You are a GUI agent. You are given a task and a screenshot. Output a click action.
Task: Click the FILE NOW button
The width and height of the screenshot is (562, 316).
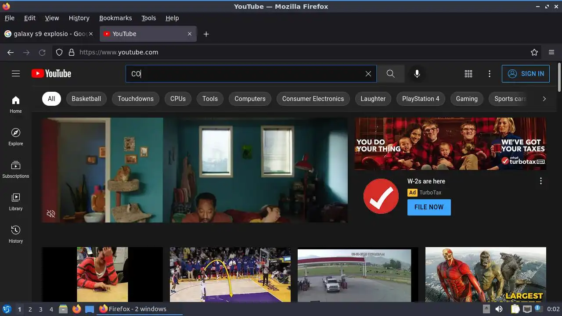pos(429,207)
